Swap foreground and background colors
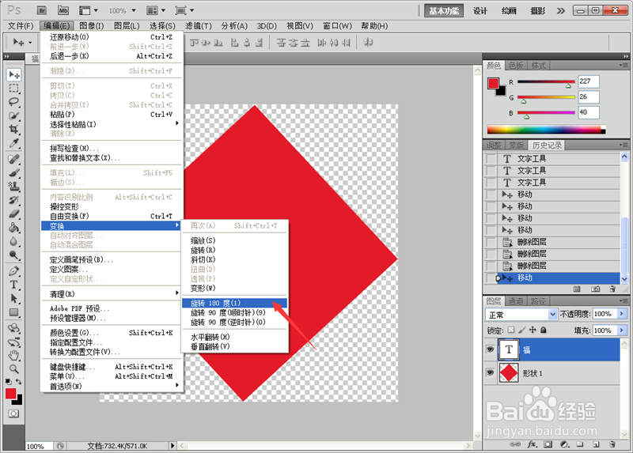The width and height of the screenshot is (633, 453). (x=18, y=381)
